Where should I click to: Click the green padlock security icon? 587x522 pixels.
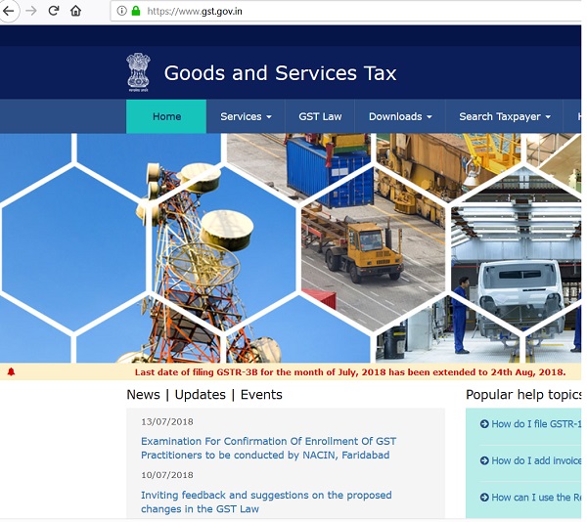(x=136, y=11)
